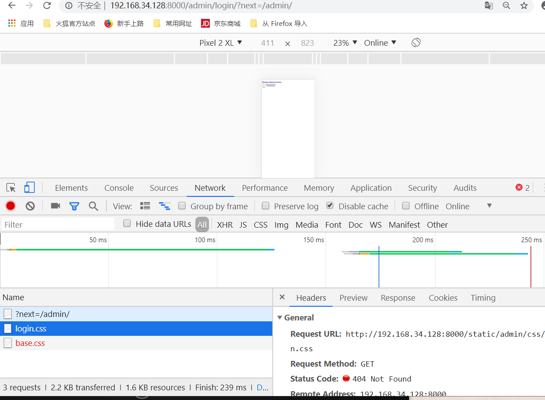545x400 pixels.
Task: Click the red error count badge
Action: (x=523, y=188)
